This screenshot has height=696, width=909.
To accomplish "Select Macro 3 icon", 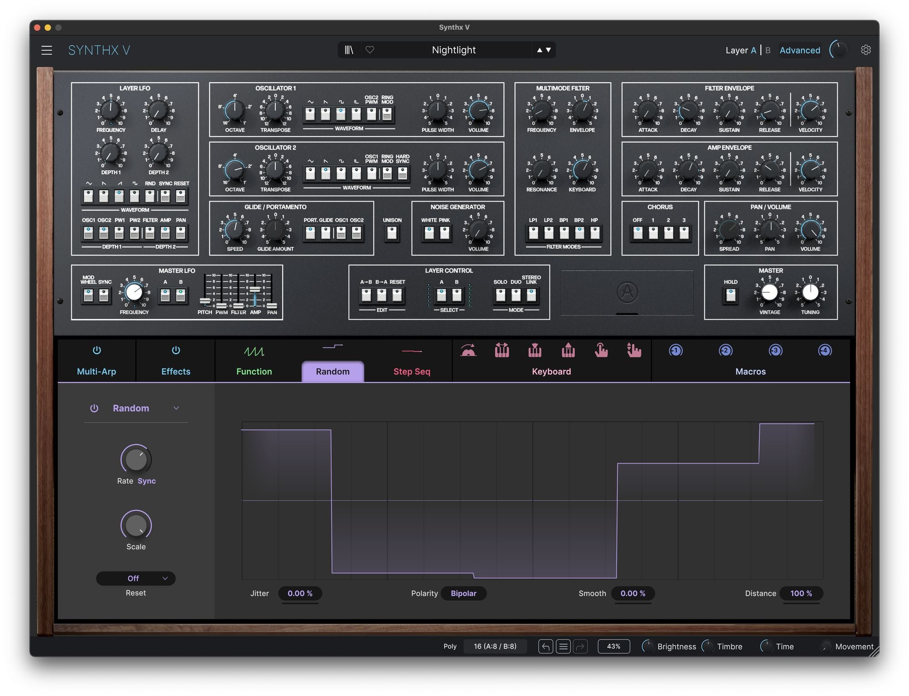I will click(775, 350).
